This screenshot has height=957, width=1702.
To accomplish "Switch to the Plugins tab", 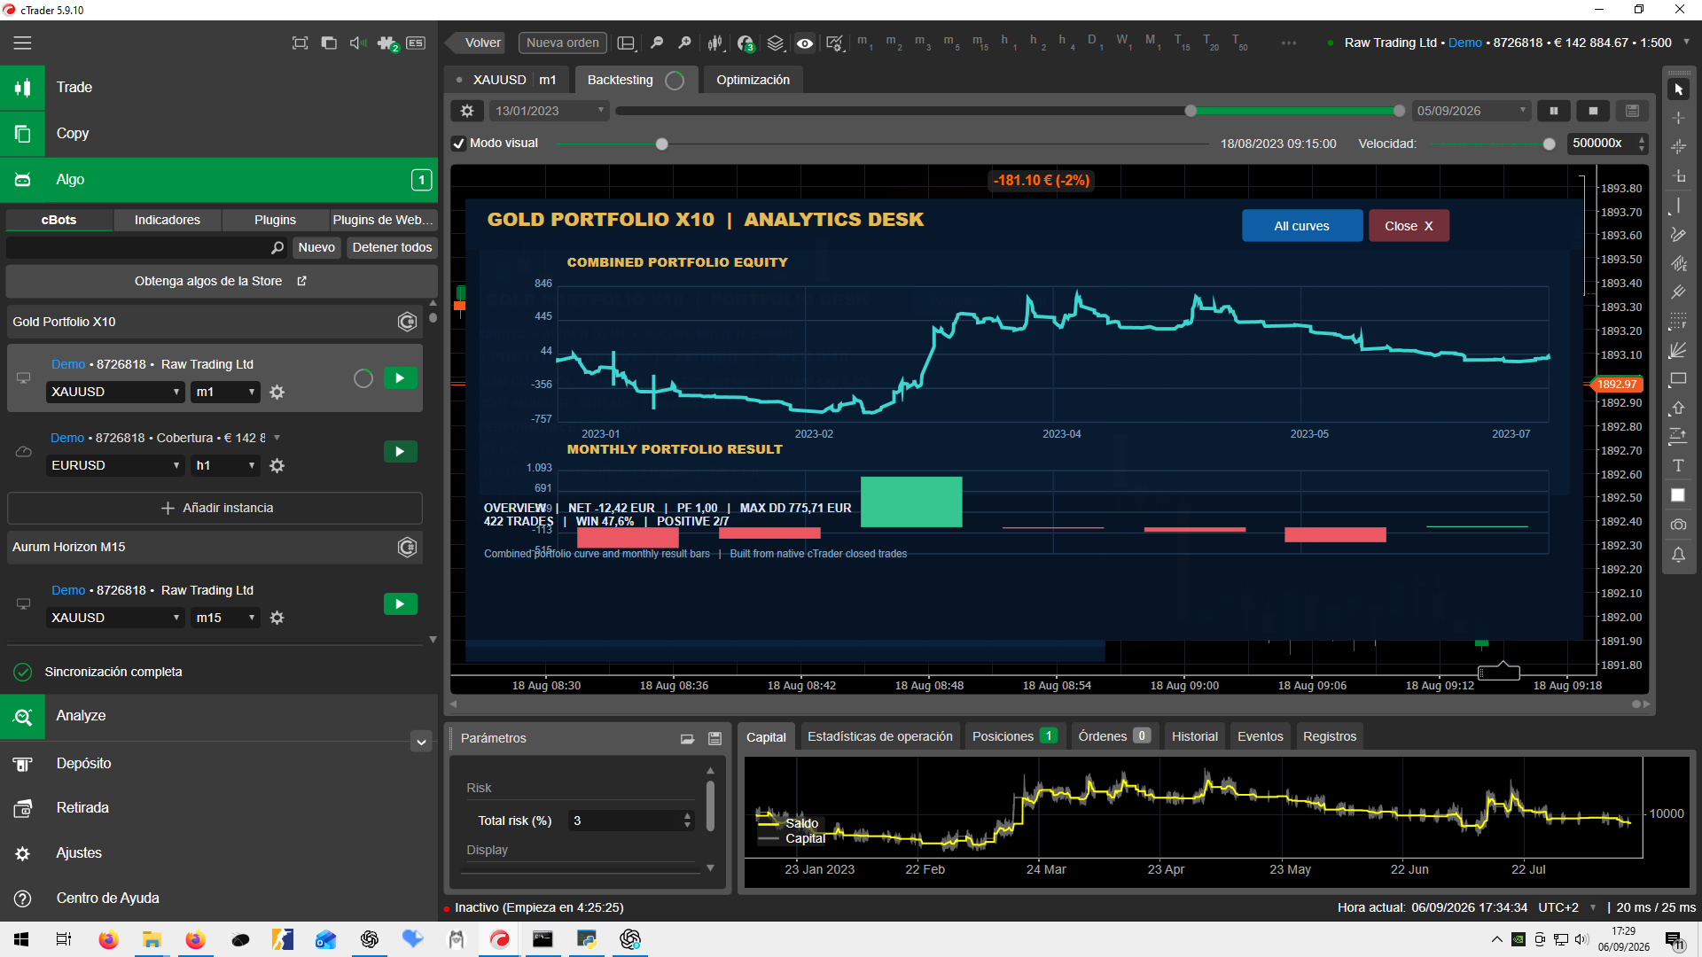I will click(x=275, y=220).
